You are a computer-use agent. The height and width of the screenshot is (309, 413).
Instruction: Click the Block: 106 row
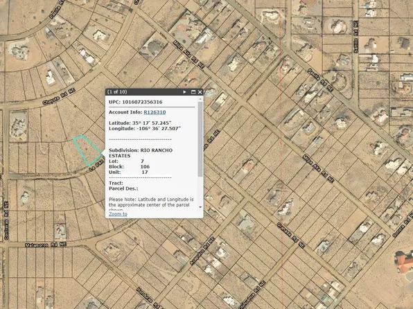pyautogui.click(x=129, y=167)
